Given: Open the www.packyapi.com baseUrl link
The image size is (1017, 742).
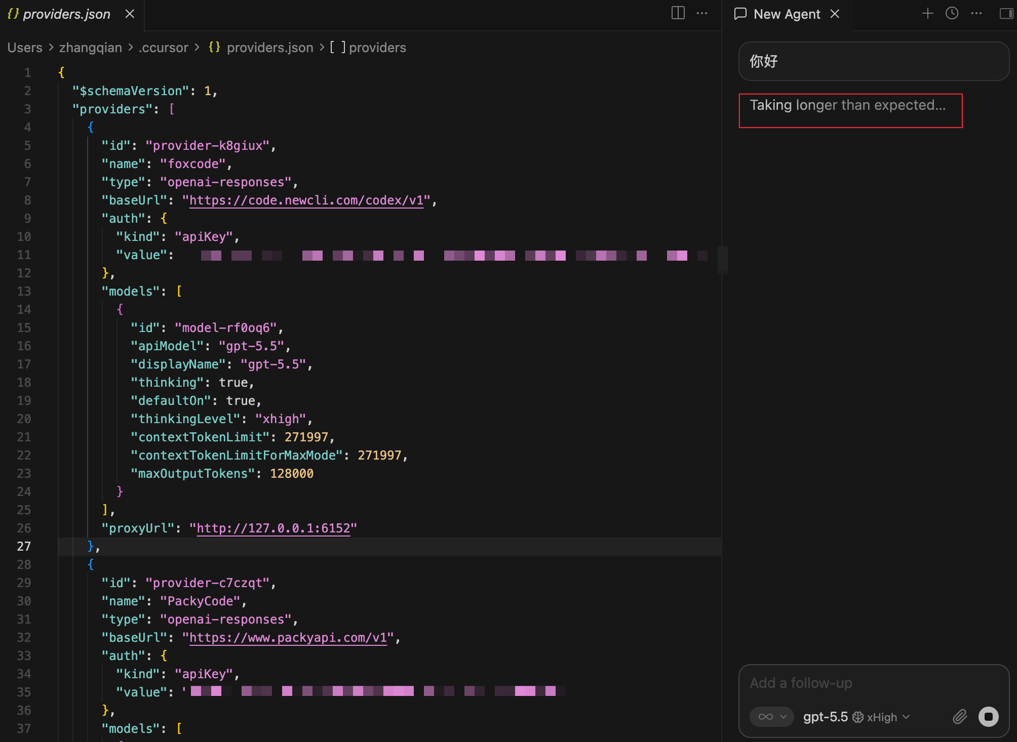Looking at the screenshot, I should (288, 638).
